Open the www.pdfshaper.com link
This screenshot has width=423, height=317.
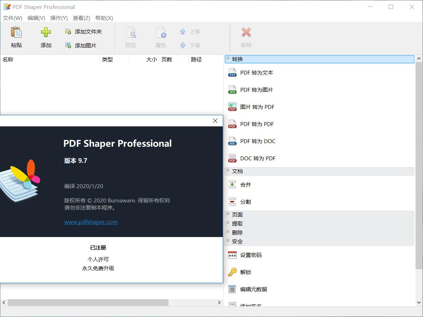point(91,222)
